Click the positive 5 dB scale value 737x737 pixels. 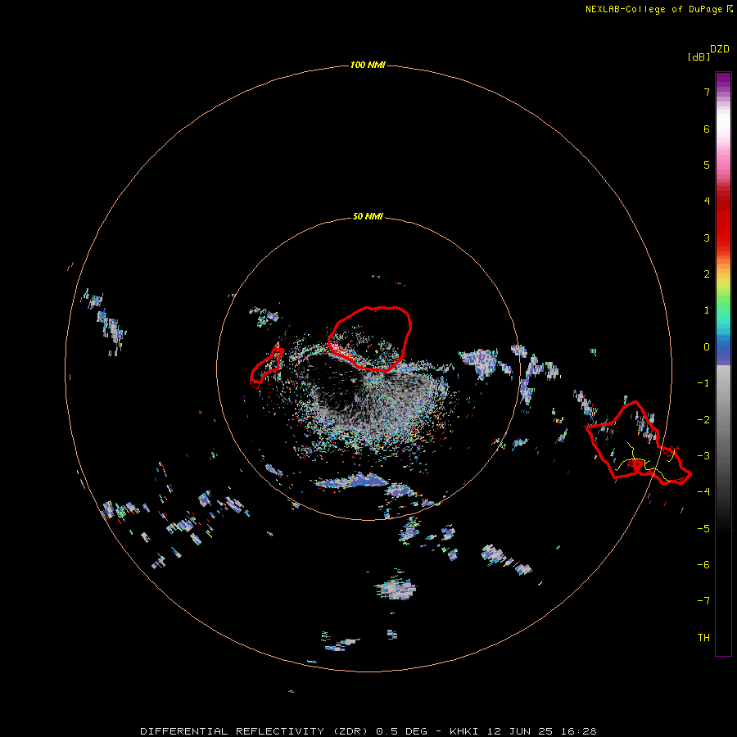[x=707, y=165]
